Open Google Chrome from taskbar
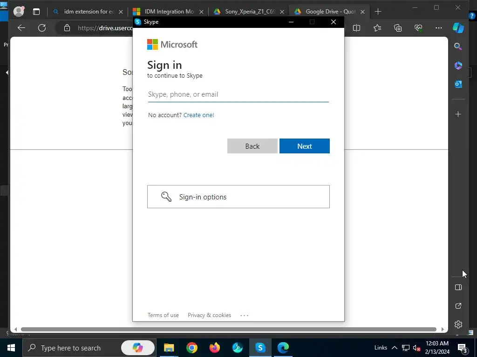Image resolution: width=477 pixels, height=357 pixels. coord(191,348)
